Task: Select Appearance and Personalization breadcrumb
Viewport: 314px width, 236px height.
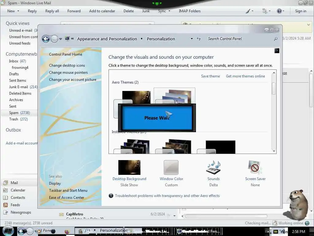Action: tap(107, 39)
